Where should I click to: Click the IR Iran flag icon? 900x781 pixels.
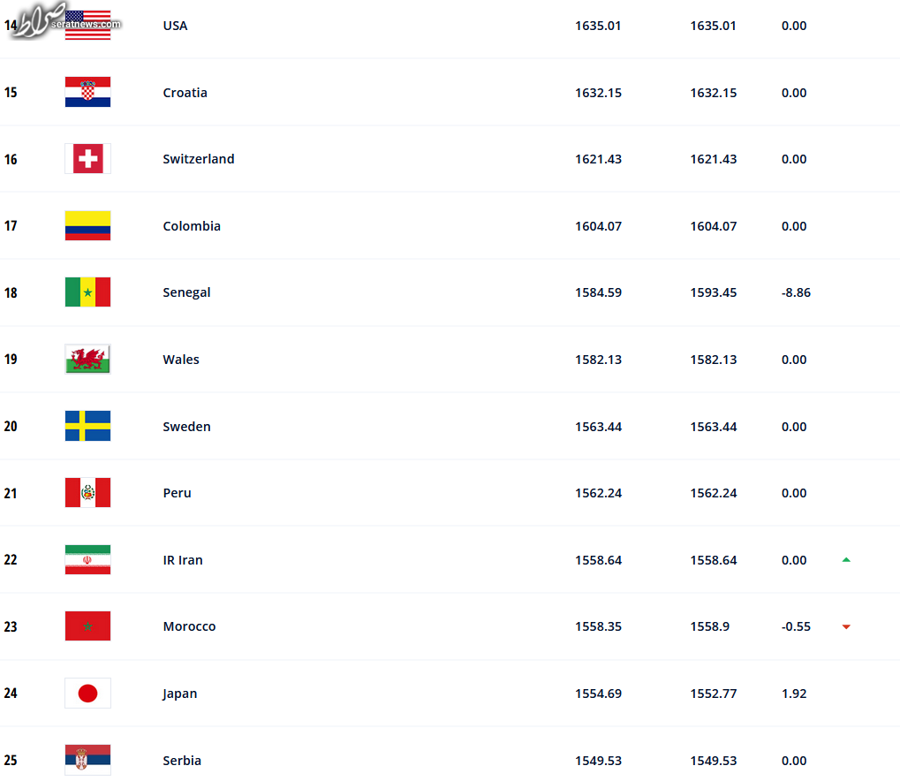[87, 559]
